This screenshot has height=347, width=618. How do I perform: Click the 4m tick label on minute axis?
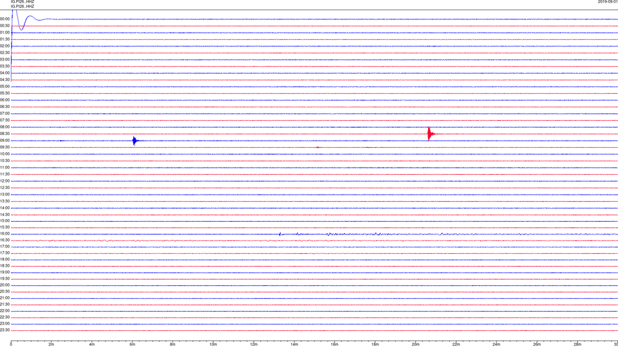pyautogui.click(x=92, y=344)
